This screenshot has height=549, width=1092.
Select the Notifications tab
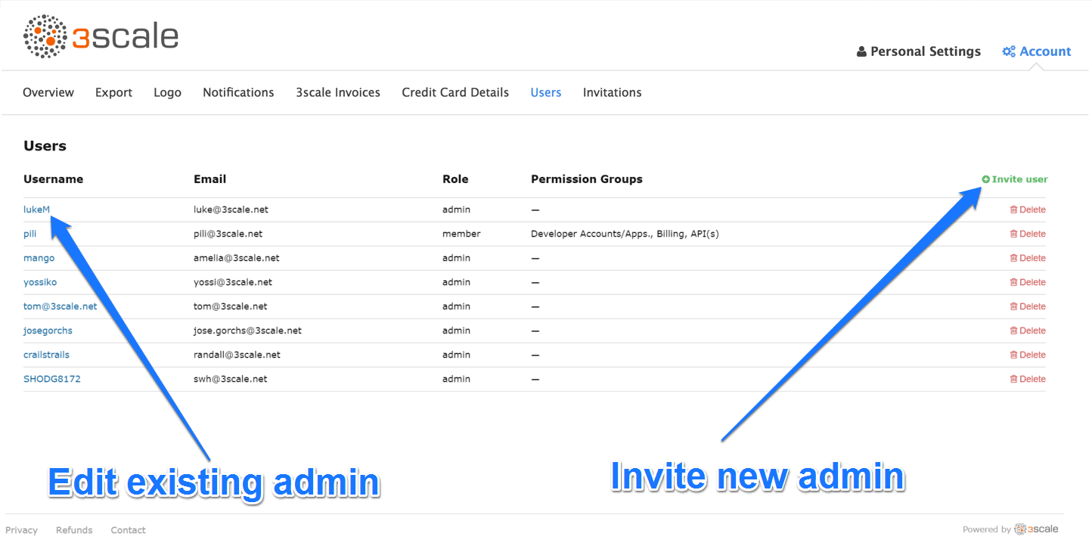238,92
